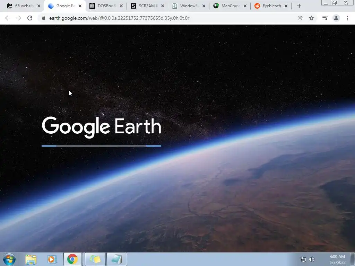The height and width of the screenshot is (266, 355).
Task: Open the Windows Start menu
Action: coord(9,259)
